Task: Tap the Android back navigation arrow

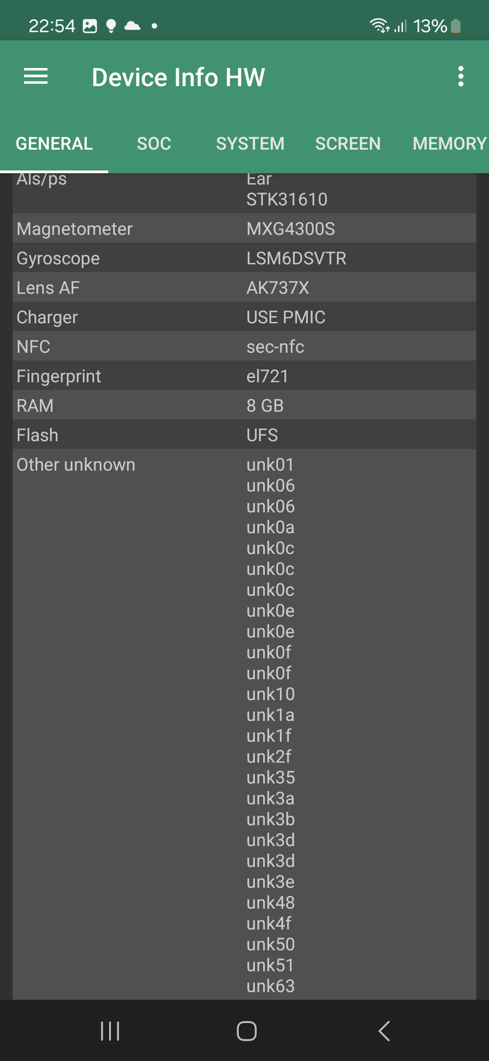Action: point(384,1031)
